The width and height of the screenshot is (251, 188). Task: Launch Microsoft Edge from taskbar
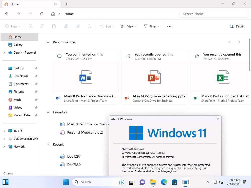[164, 182]
